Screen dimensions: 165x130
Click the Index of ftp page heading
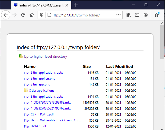(58, 47)
